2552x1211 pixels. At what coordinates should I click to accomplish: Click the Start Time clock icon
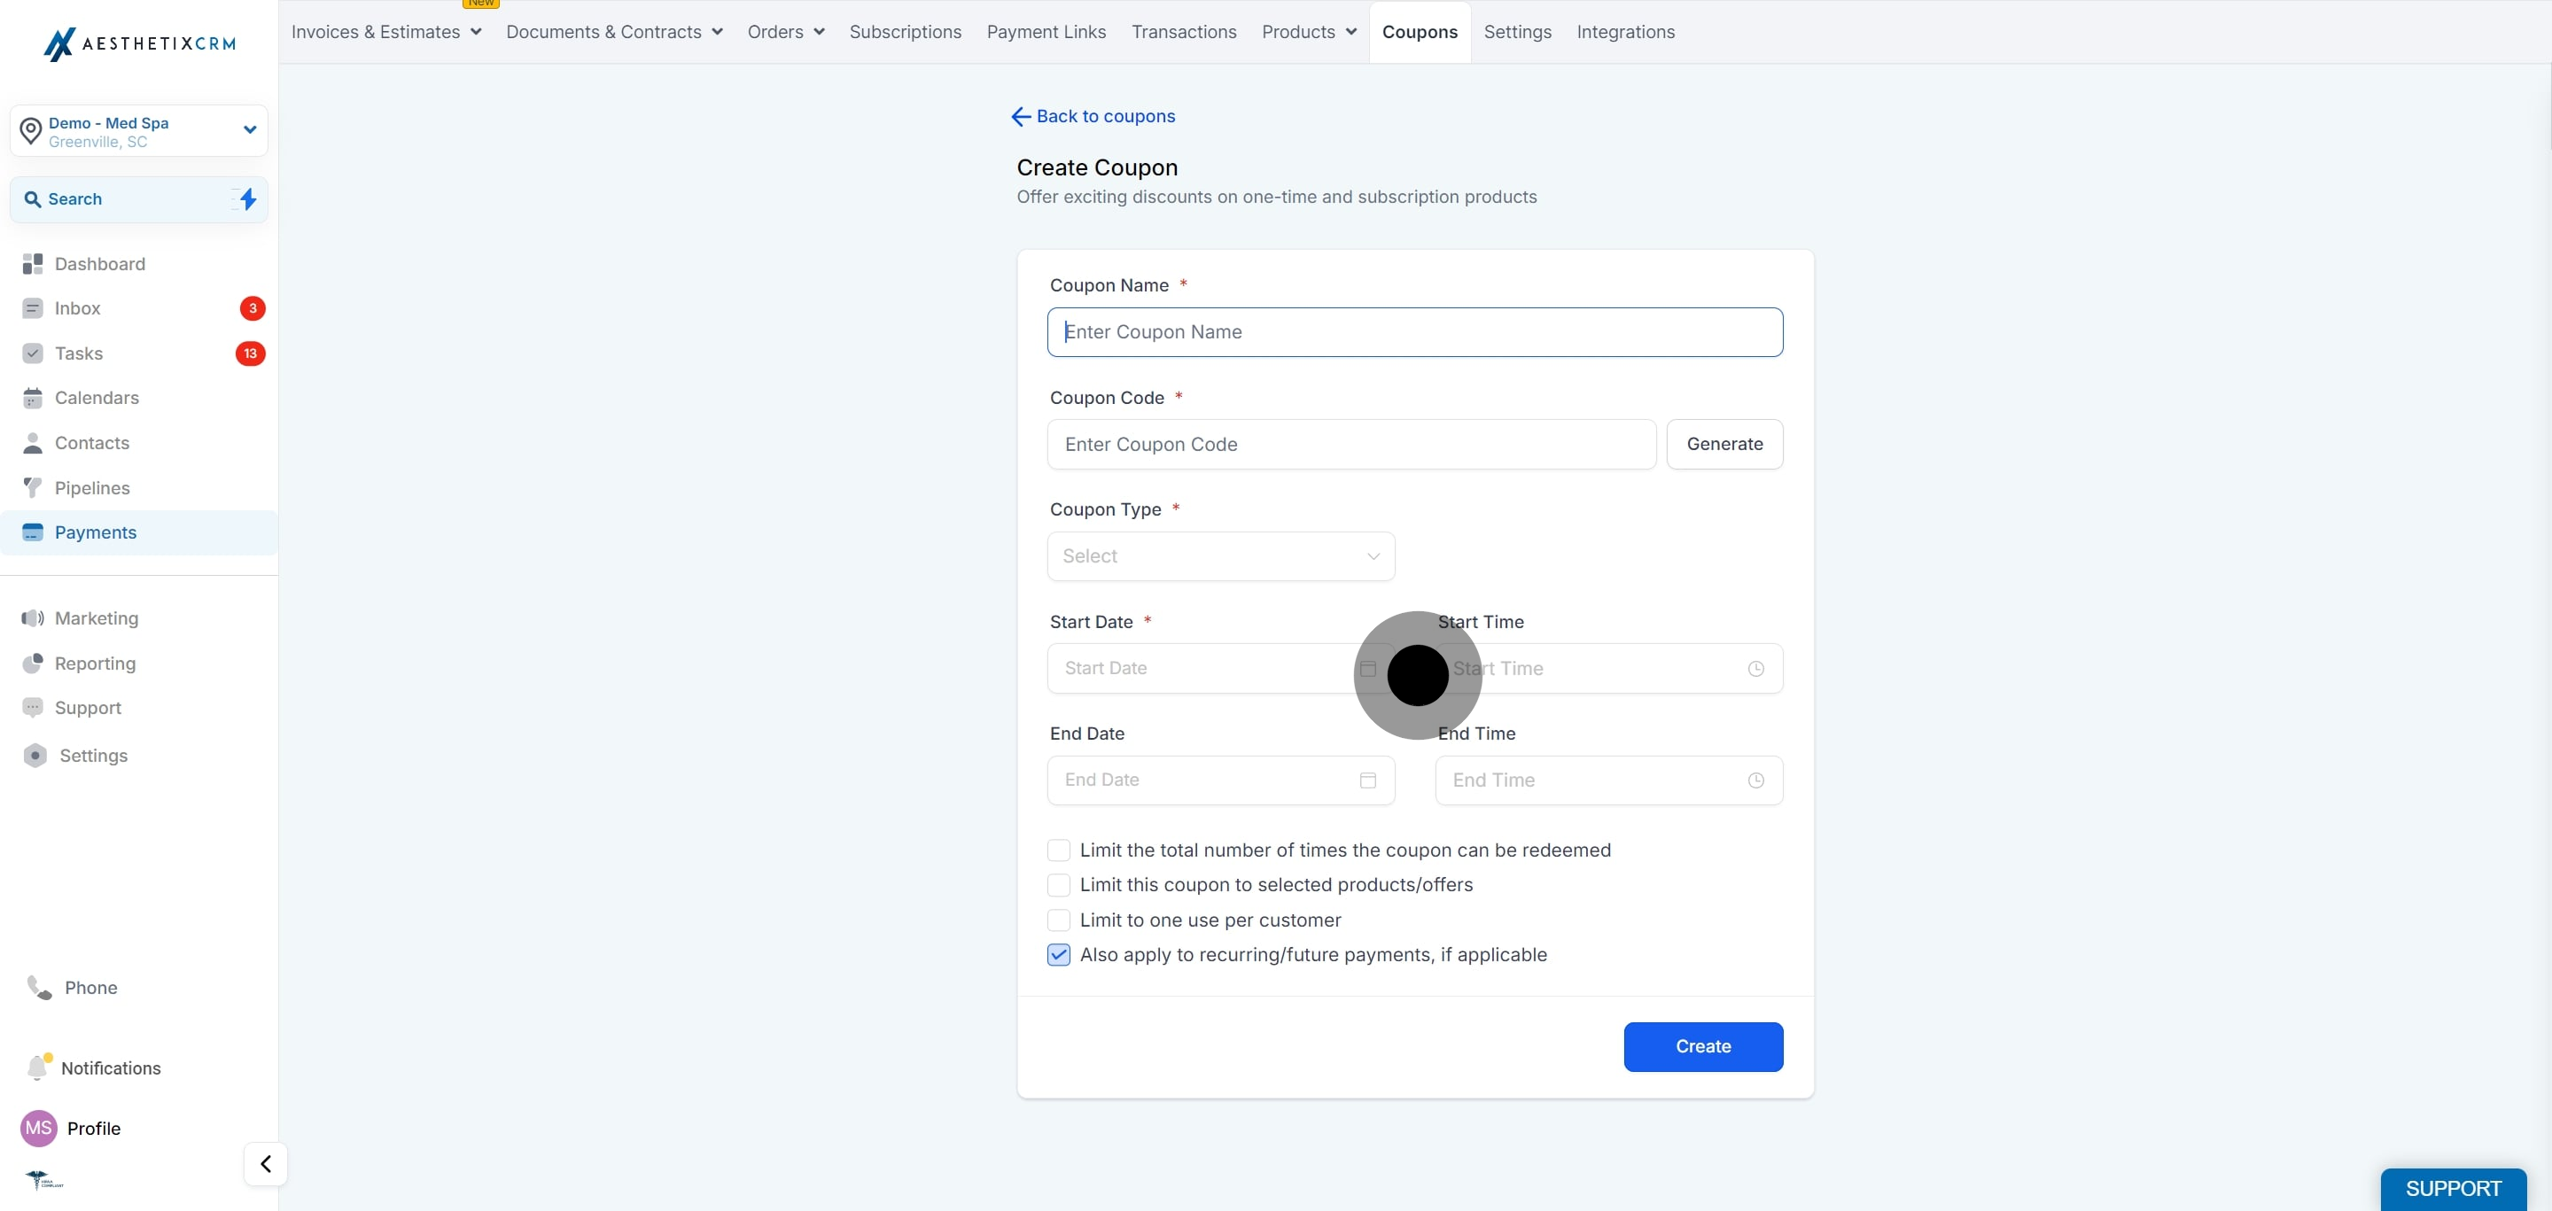pos(1755,668)
